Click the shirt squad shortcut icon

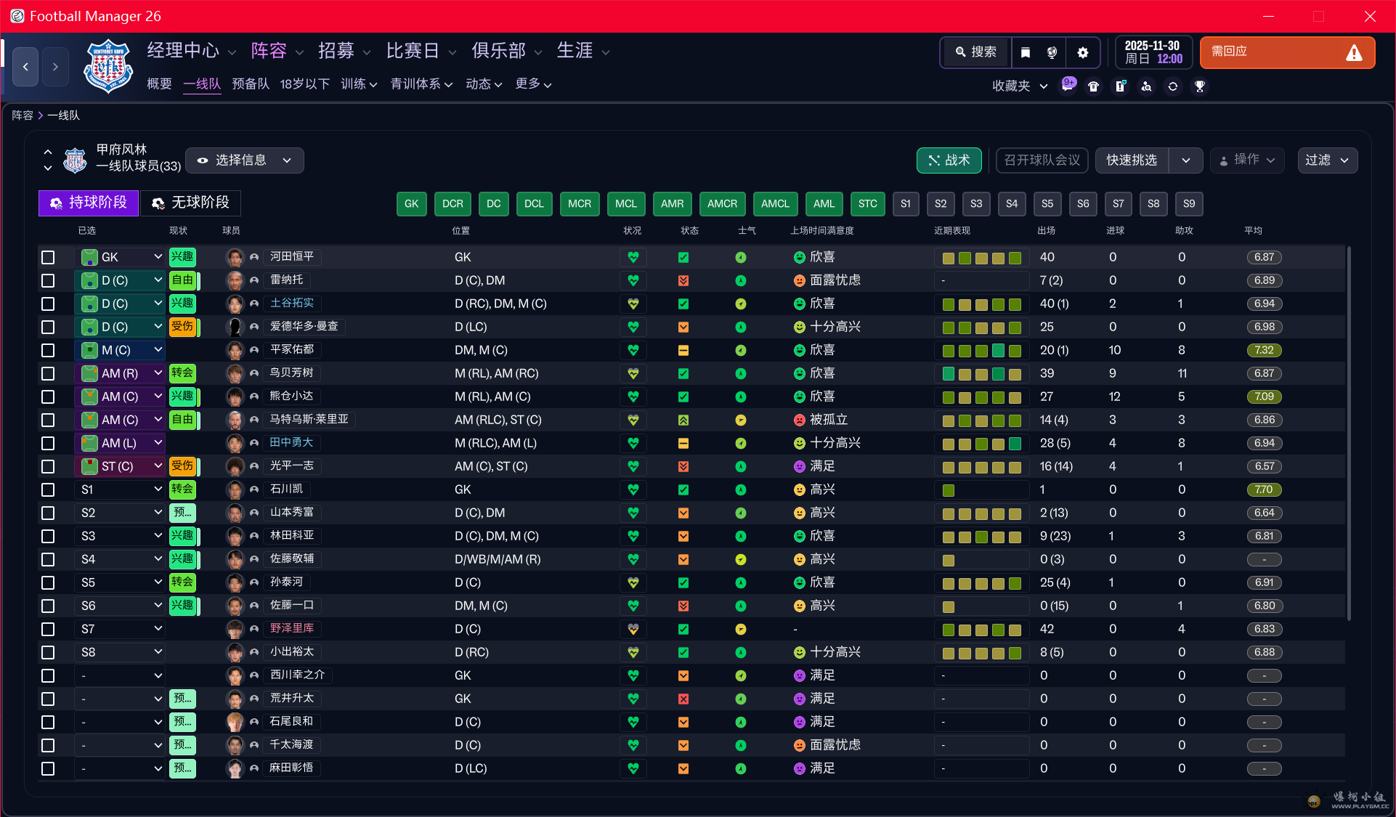1093,86
